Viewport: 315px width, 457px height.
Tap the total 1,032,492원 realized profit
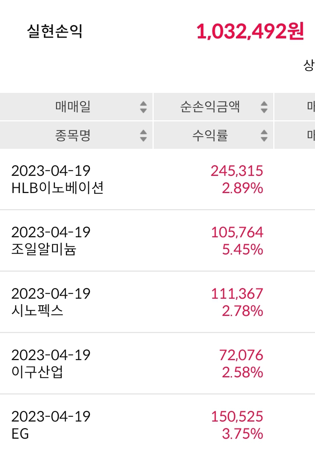pyautogui.click(x=250, y=32)
